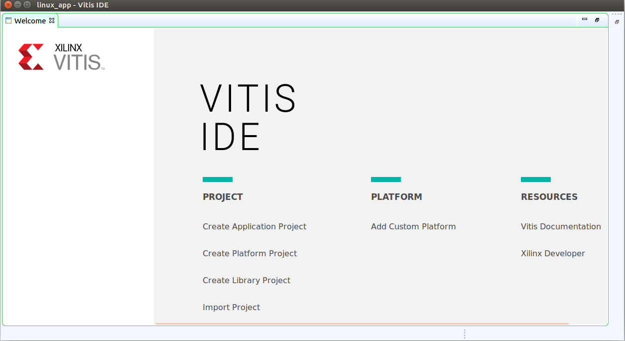The width and height of the screenshot is (625, 341).
Task: Open the Xilinx Developer page
Action: coord(553,253)
